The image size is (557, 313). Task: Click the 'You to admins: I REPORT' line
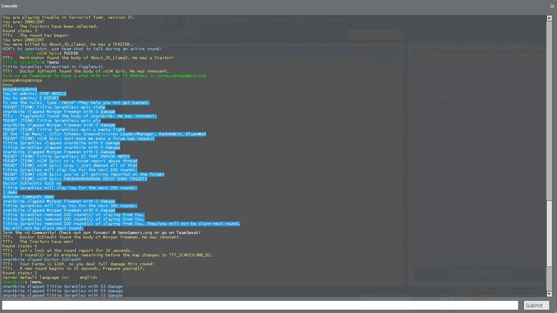(31, 98)
